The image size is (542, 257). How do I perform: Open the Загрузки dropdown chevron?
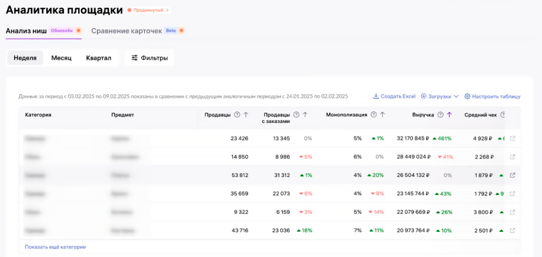(456, 96)
